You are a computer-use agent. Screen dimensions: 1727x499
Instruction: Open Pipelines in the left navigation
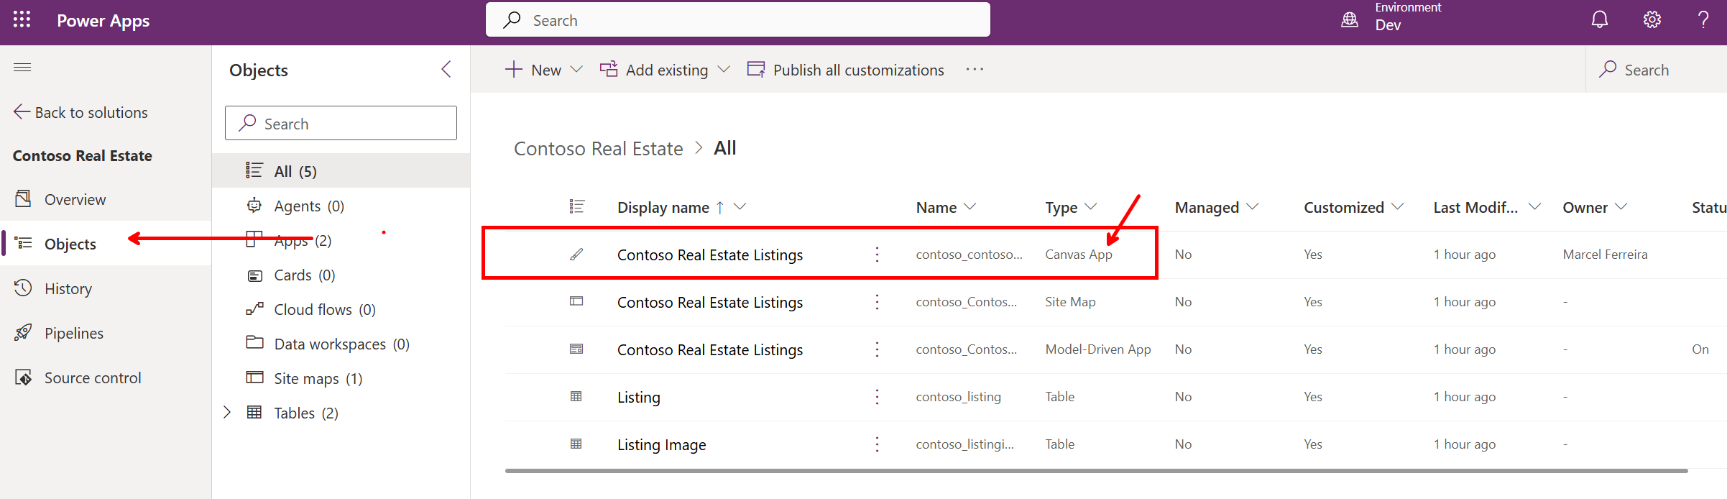pos(73,333)
